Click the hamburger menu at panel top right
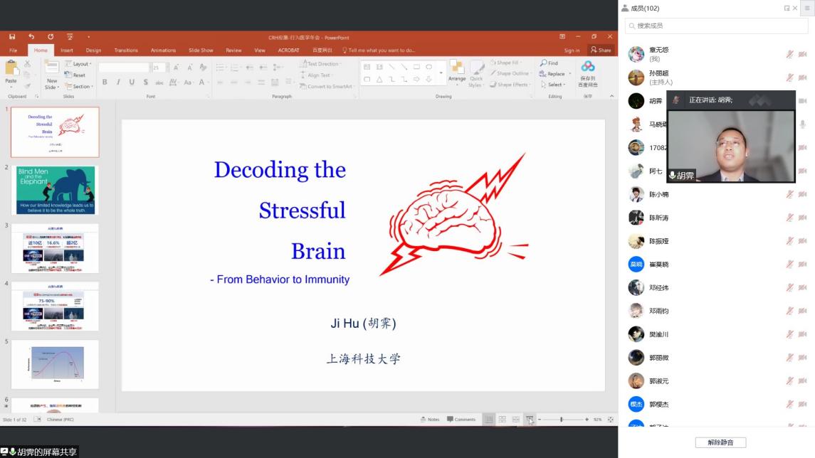815x458 pixels. tap(807, 9)
